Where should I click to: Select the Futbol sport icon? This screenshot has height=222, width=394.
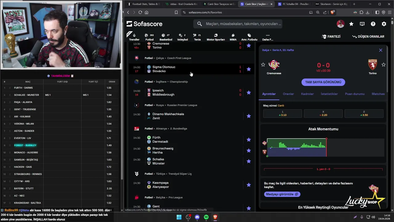tap(149, 37)
